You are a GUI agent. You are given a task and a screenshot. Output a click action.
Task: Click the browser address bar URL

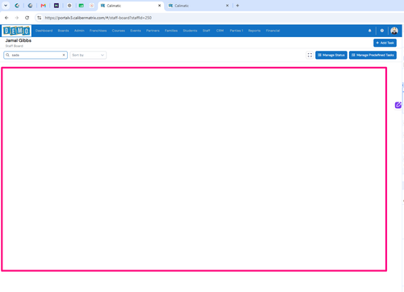click(99, 18)
